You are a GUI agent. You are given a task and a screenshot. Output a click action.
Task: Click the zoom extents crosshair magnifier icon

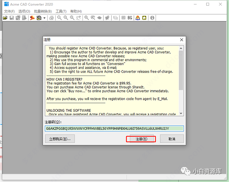(87, 18)
